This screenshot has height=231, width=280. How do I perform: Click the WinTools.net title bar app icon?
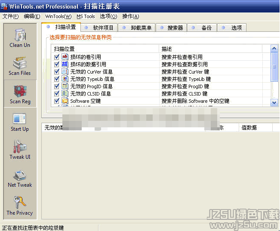pos(4,6)
